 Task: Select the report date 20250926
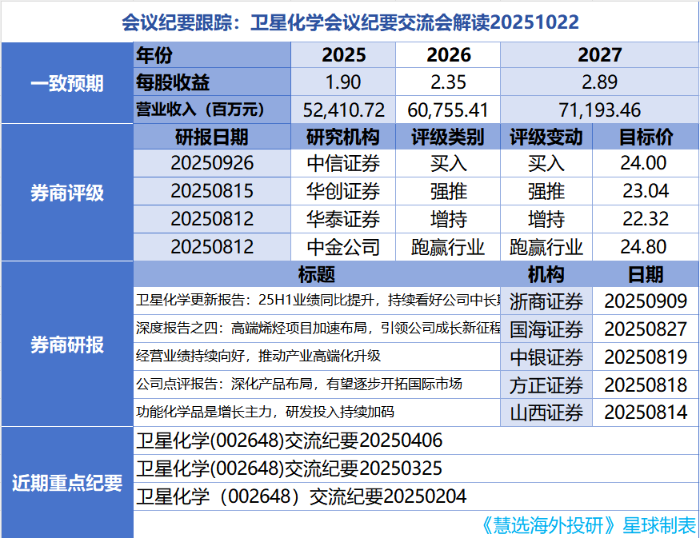point(212,163)
